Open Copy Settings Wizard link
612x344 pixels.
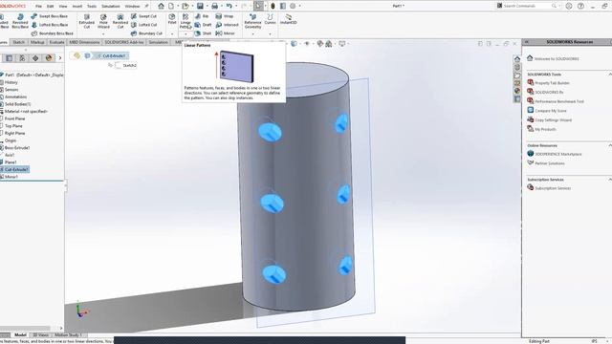[x=553, y=120]
